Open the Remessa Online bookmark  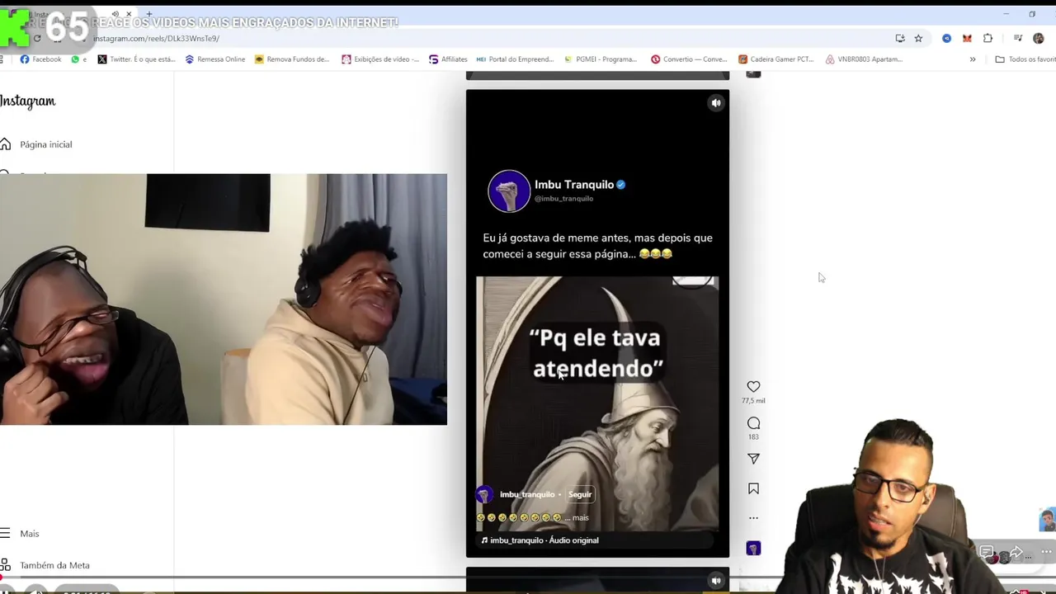tap(215, 59)
